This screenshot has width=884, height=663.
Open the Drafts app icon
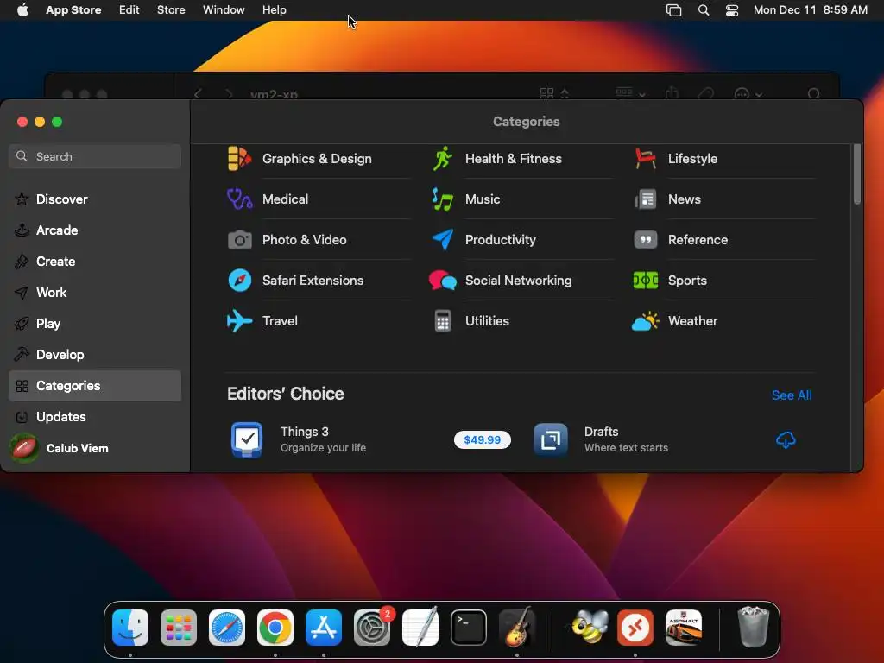(x=550, y=439)
